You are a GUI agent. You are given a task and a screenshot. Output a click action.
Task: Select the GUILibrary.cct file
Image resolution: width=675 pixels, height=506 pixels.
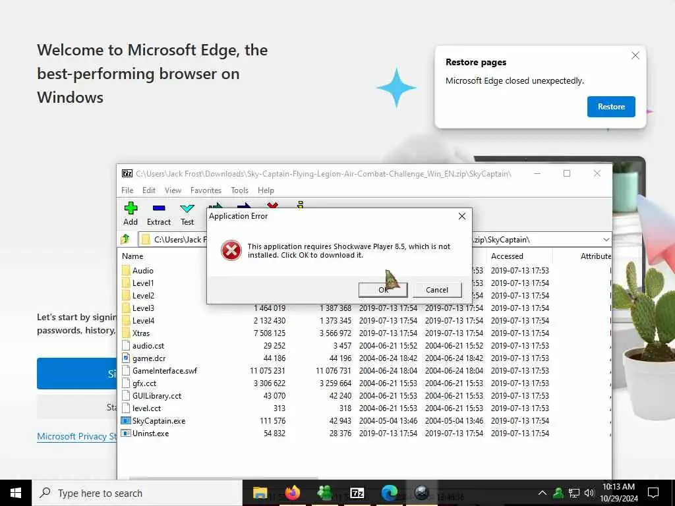pyautogui.click(x=152, y=395)
